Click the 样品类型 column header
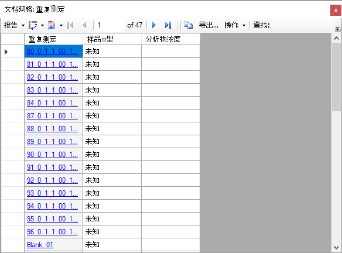This screenshot has width=342, height=253. 112,39
